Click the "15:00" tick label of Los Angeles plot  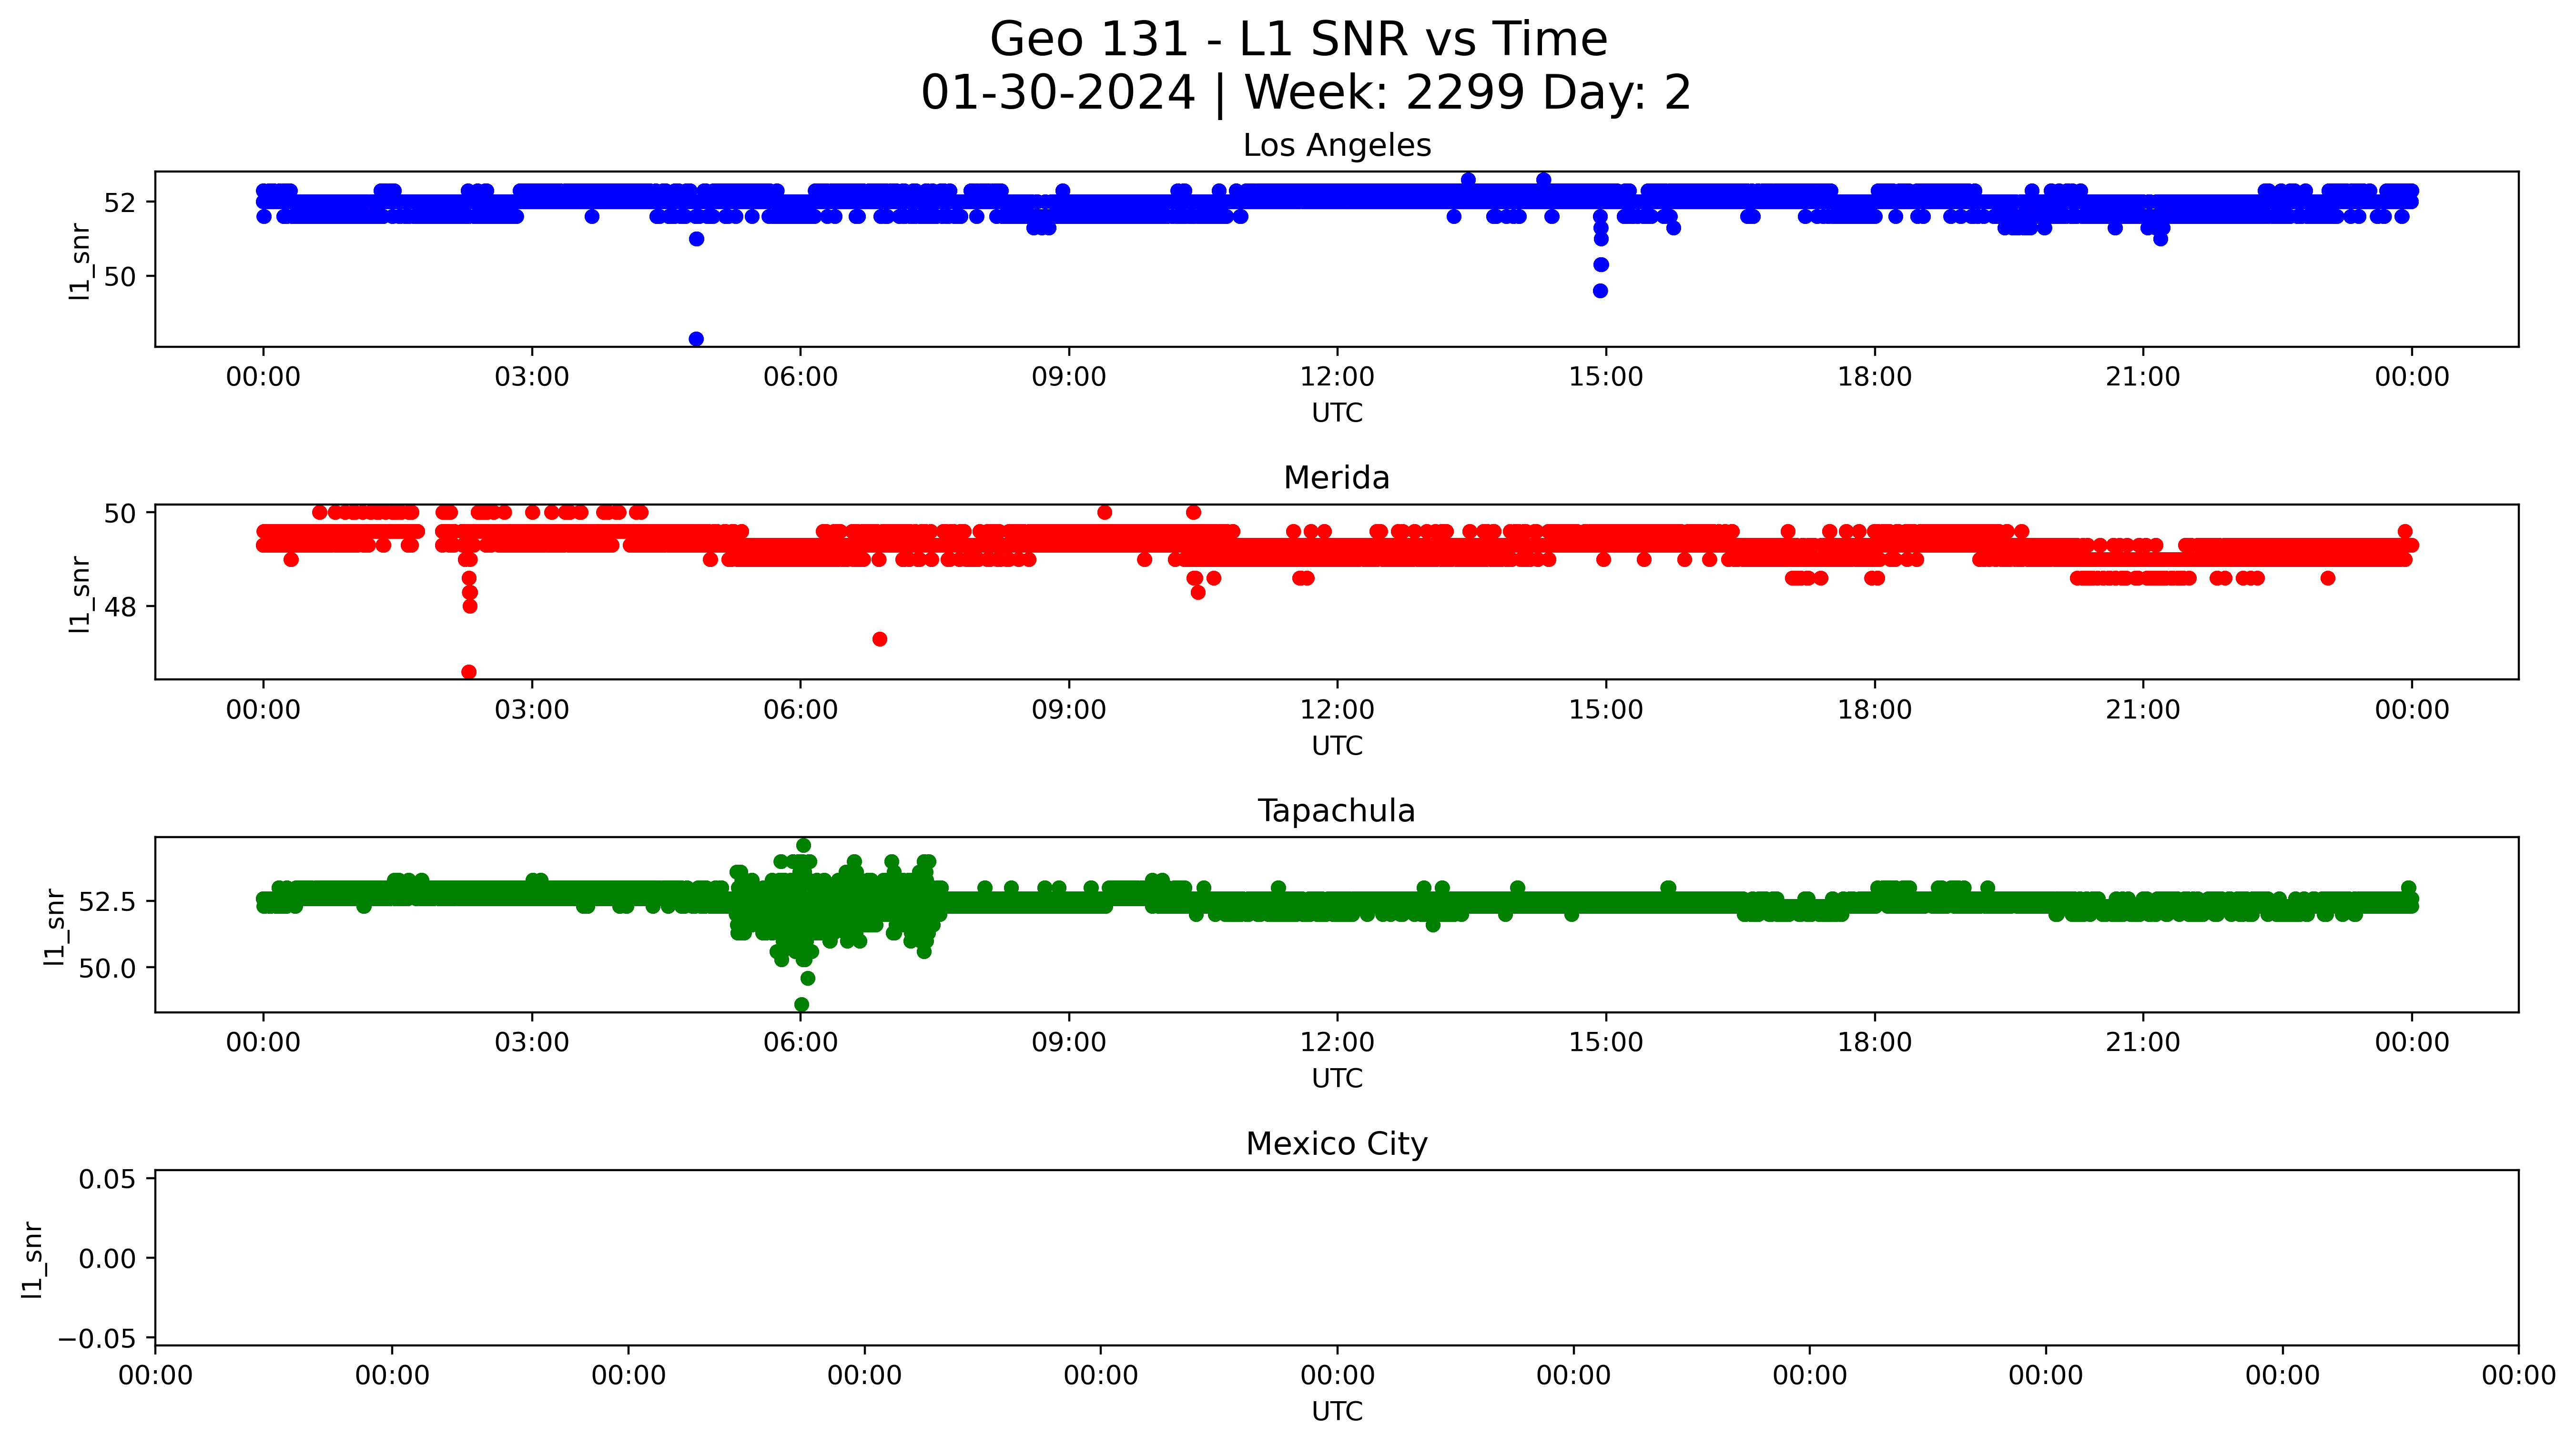click(x=1606, y=377)
